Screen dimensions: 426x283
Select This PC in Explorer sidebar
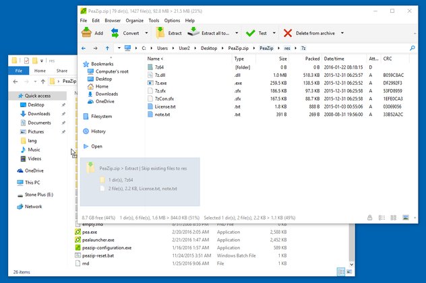(x=32, y=183)
